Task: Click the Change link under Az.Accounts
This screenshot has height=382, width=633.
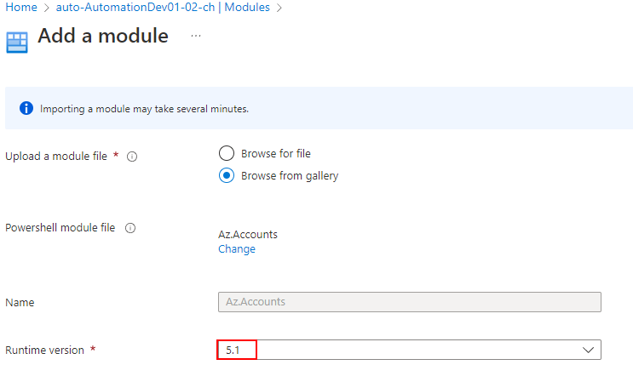Action: [237, 249]
